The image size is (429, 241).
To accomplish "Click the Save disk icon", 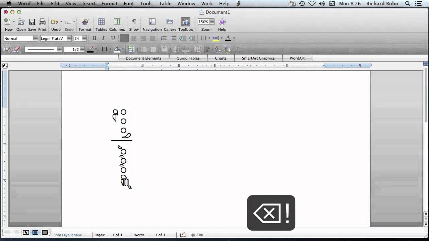I will 32,22.
